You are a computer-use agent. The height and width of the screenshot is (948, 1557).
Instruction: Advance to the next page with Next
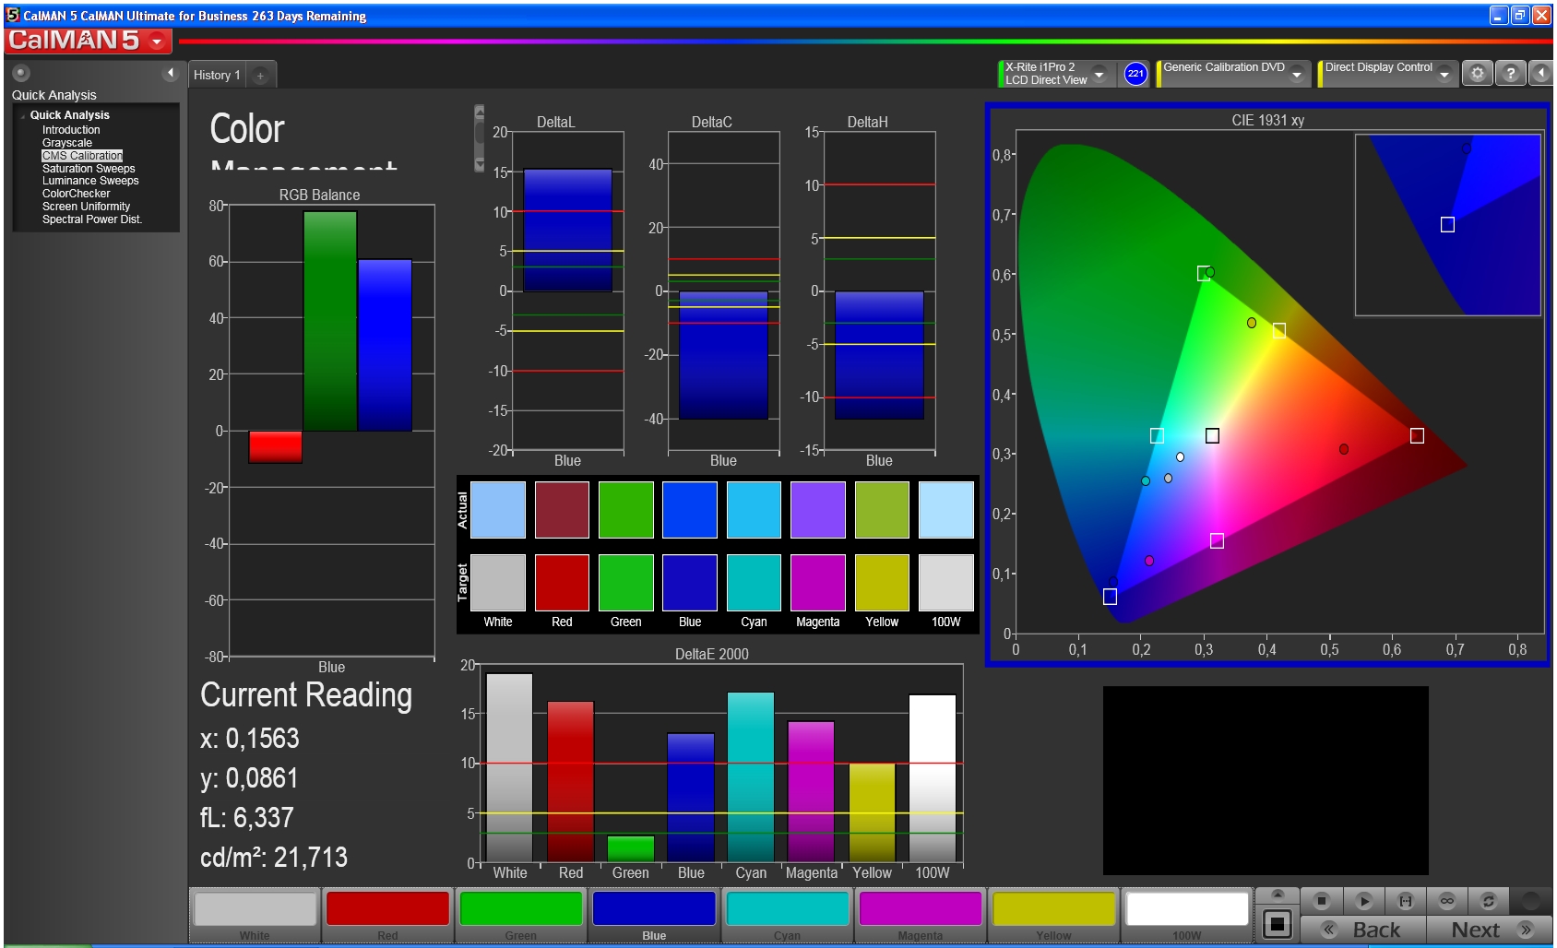click(x=1489, y=930)
